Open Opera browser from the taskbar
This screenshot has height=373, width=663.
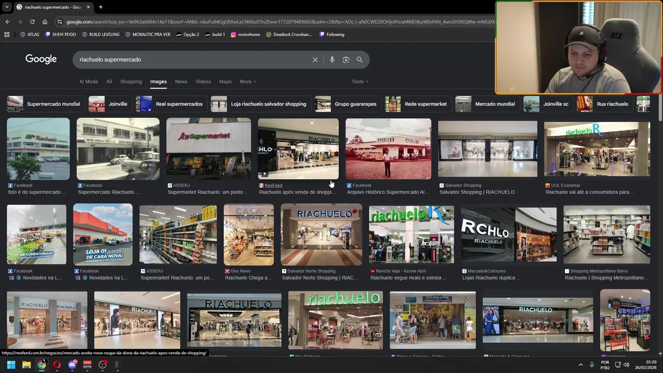57,365
